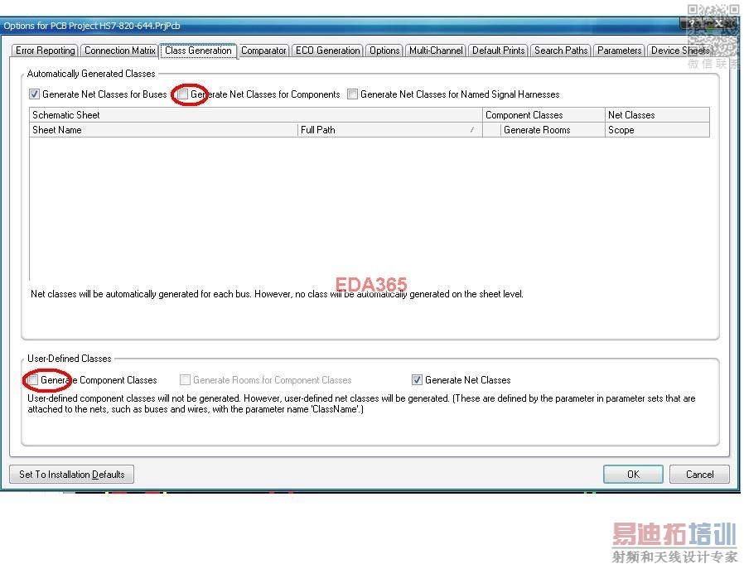
Task: Enable Net Classes for Named Signal Harnesses
Action: pos(352,94)
